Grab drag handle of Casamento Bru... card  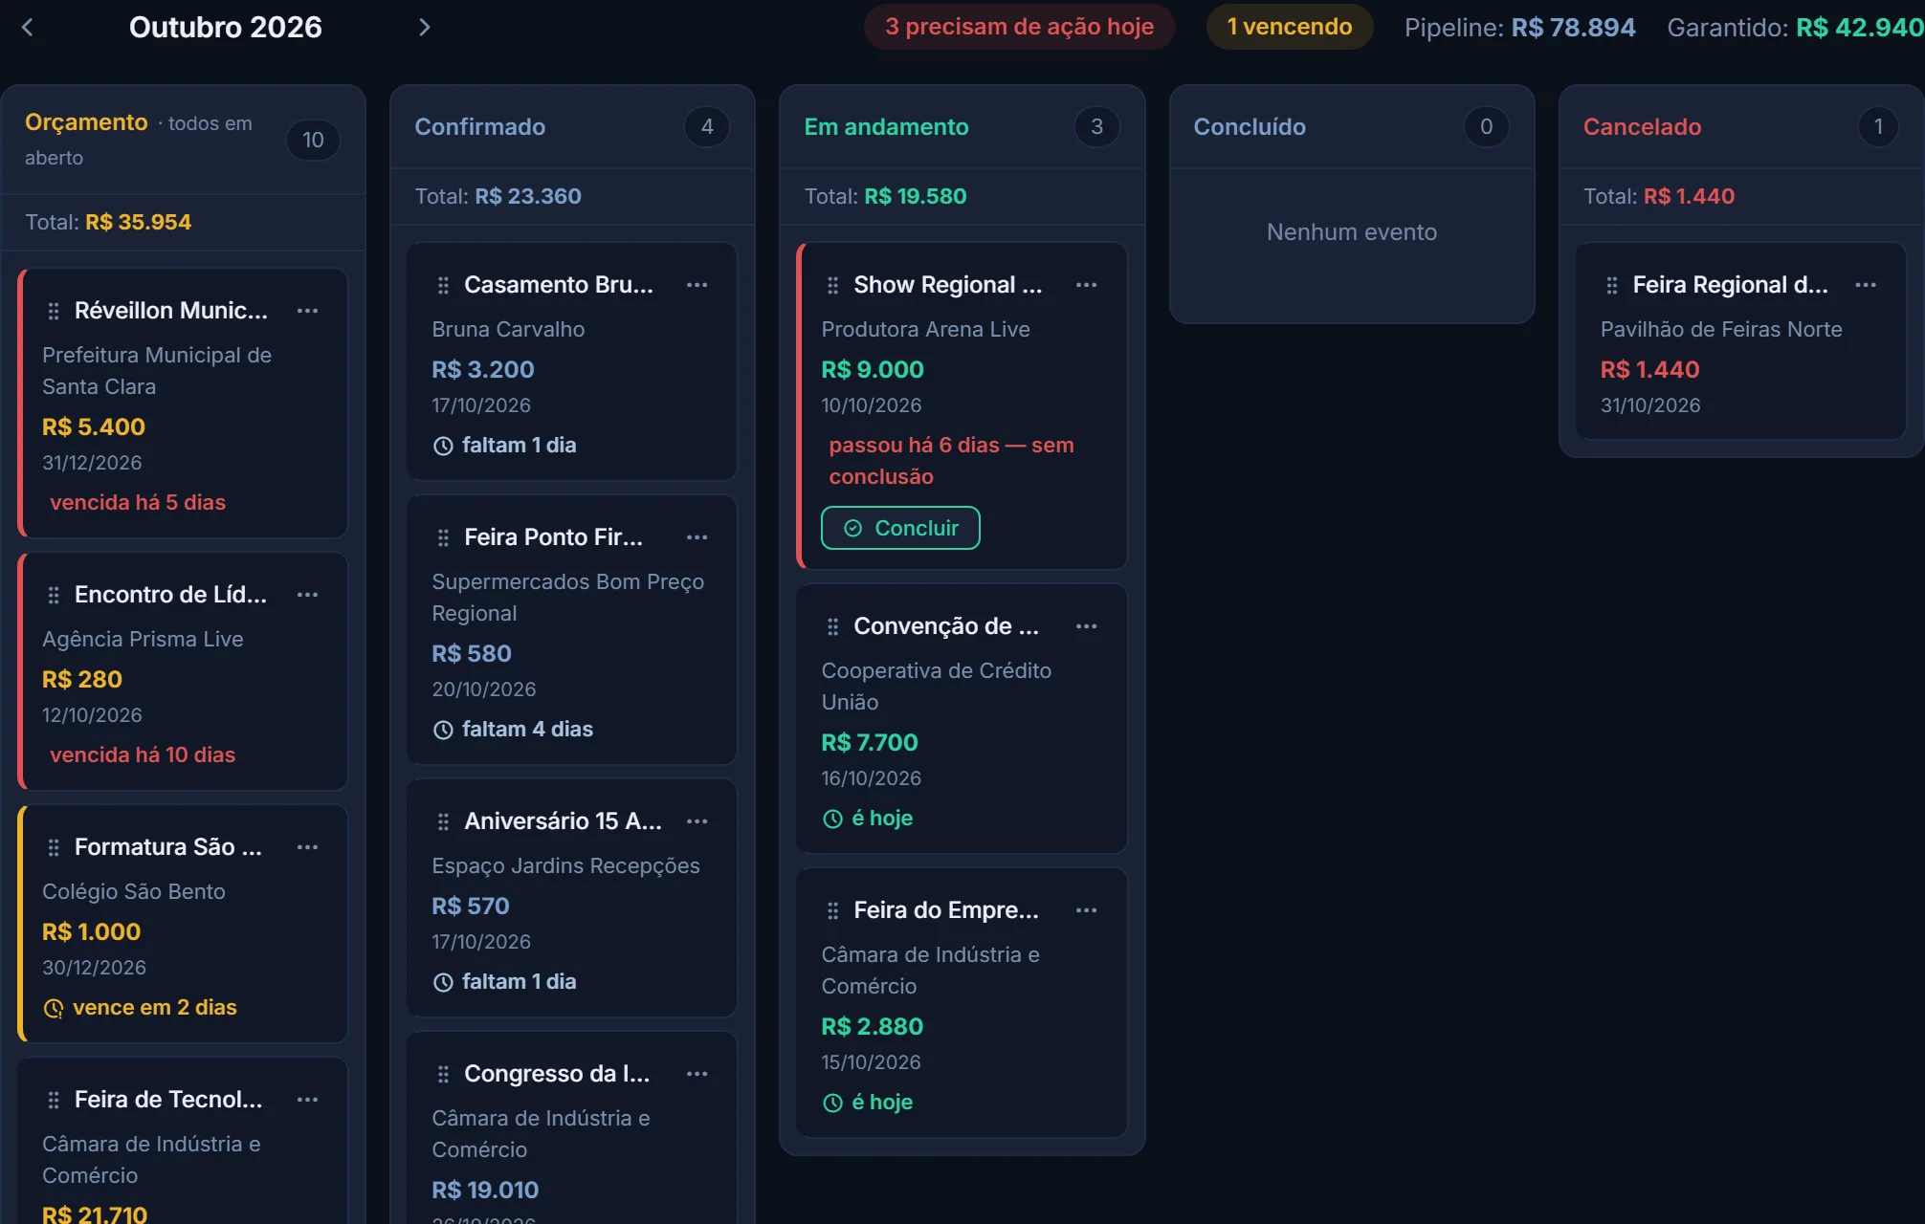click(443, 285)
